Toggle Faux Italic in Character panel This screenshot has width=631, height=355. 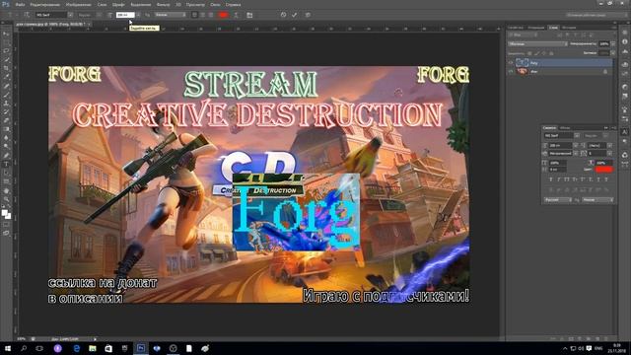coord(559,179)
